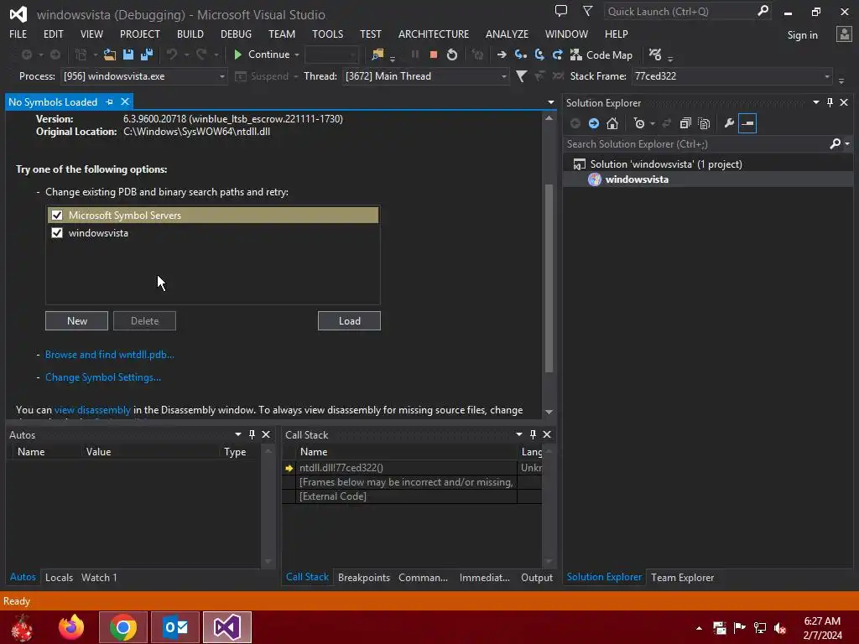
Task: Toggle auto-hide pin on Solution Explorer
Action: tap(830, 102)
